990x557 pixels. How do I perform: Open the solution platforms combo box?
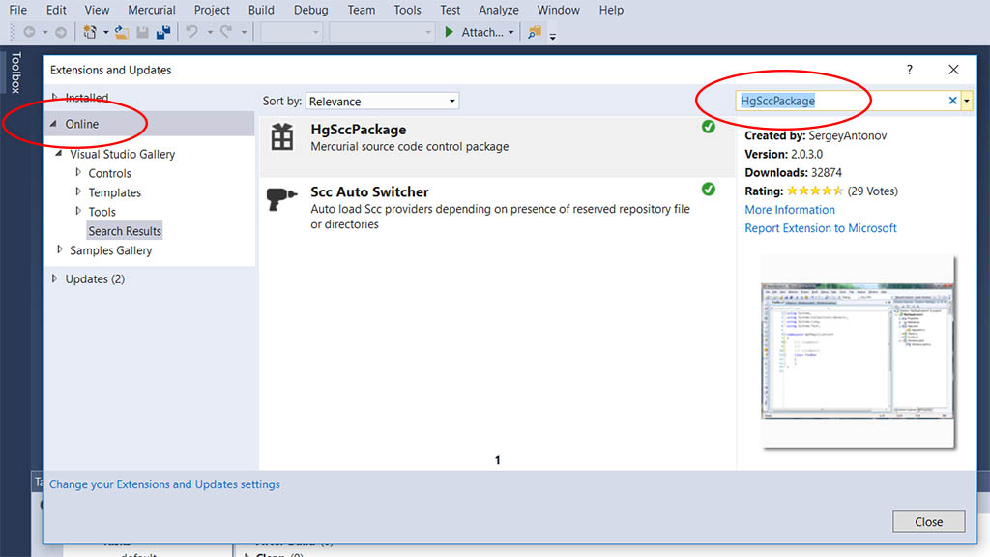click(381, 32)
